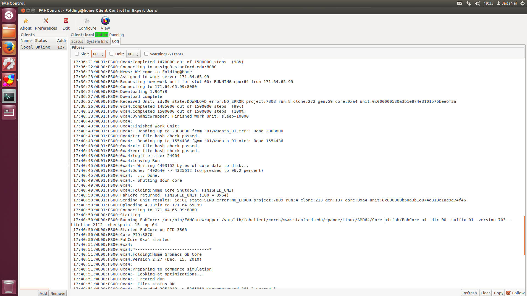Viewport: 527px width, 296px height.
Task: Launch the View protein viewer icon
Action: (105, 21)
